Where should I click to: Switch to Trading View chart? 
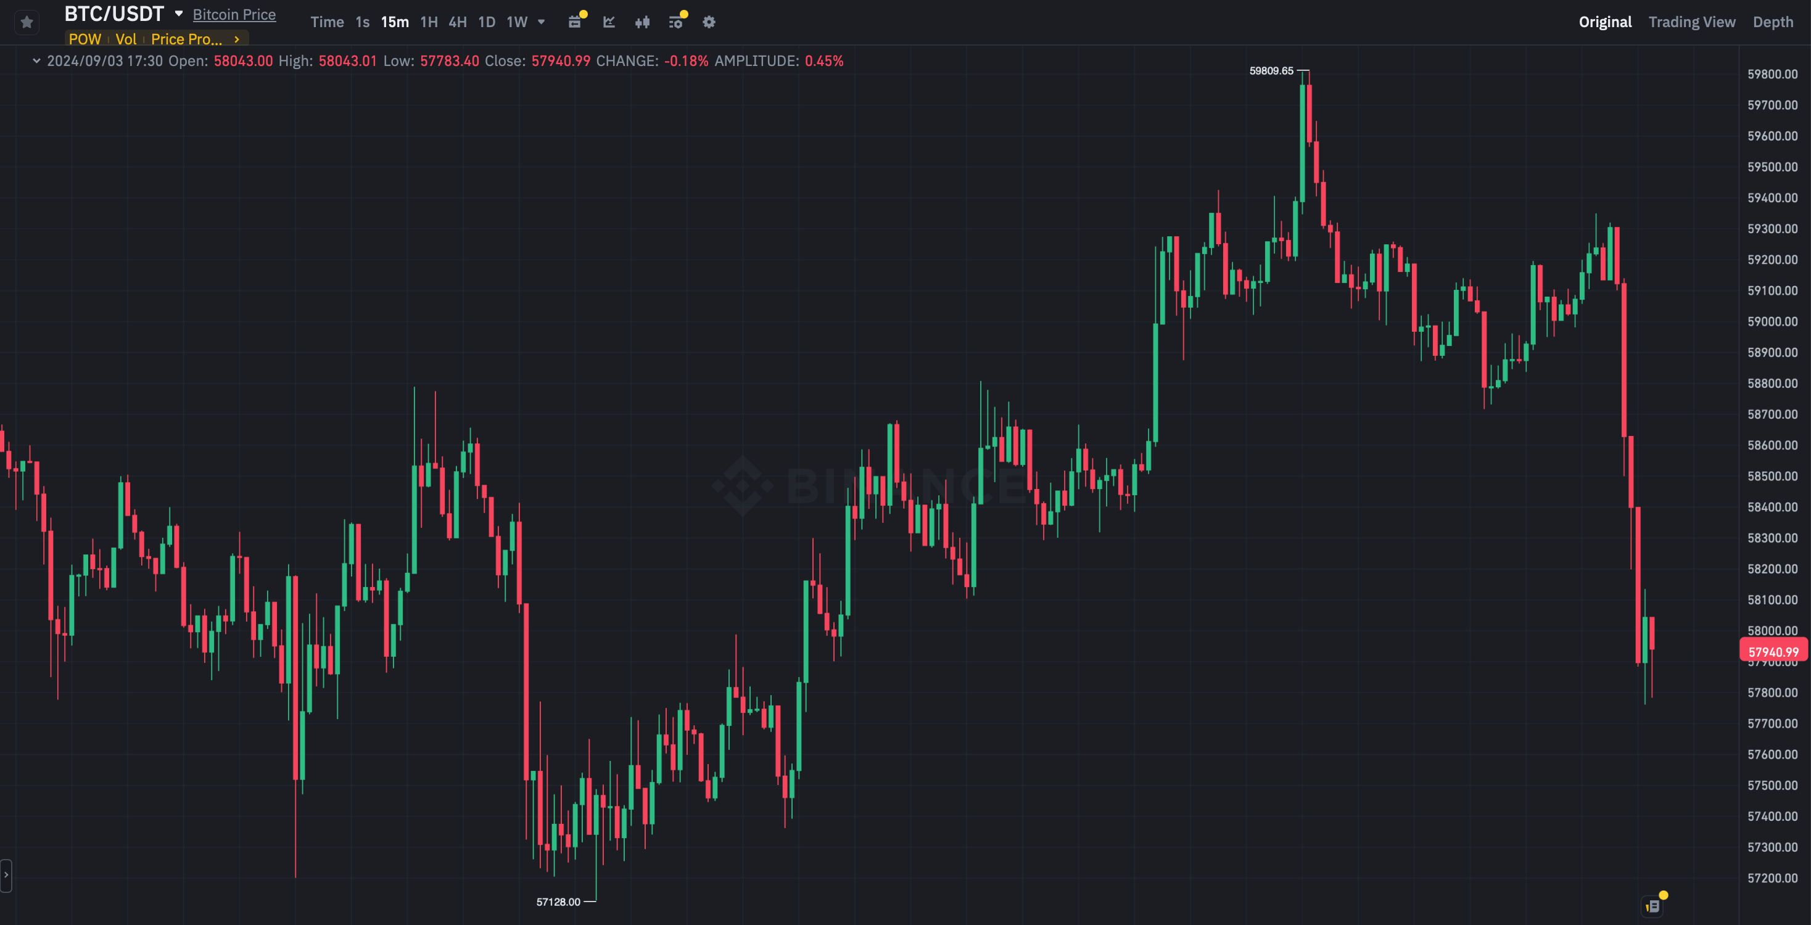point(1691,22)
